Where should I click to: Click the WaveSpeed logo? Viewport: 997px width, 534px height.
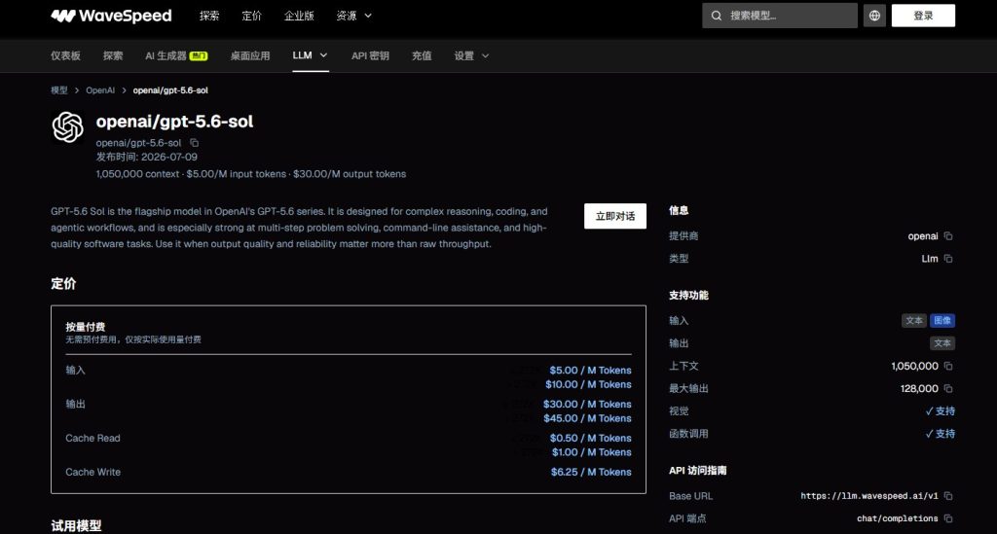tap(111, 16)
